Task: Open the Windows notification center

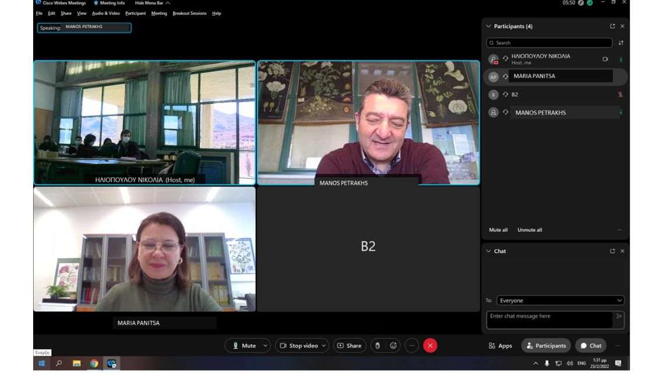Action: pos(618,363)
